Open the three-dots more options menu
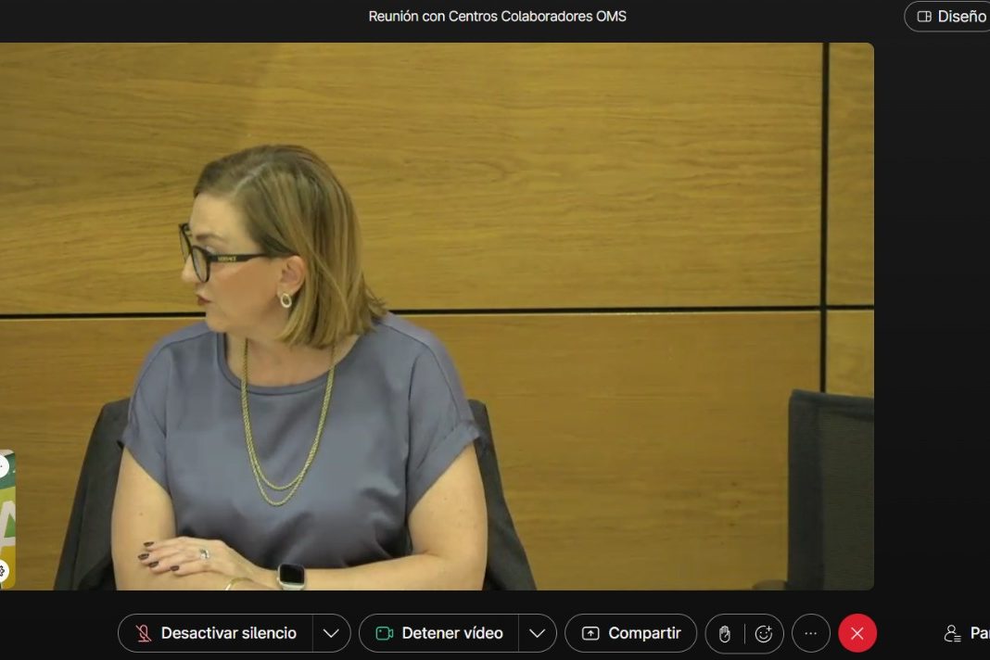 click(x=811, y=633)
